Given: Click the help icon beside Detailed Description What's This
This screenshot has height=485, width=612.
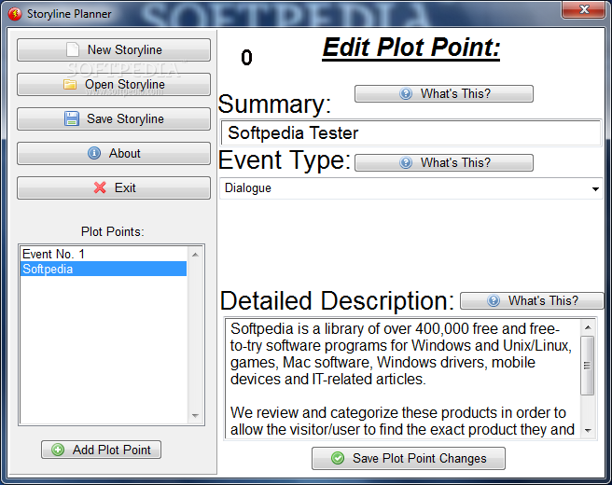Looking at the screenshot, I should (494, 300).
